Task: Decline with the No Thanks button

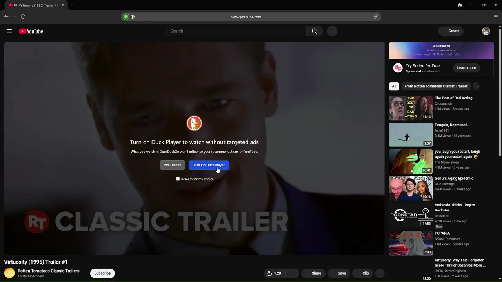Action: click(x=173, y=165)
